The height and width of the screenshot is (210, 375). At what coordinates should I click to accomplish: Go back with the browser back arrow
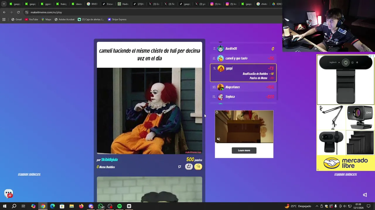(4, 12)
